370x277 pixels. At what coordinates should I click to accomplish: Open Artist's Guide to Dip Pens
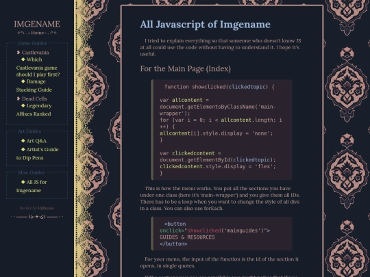(37, 154)
